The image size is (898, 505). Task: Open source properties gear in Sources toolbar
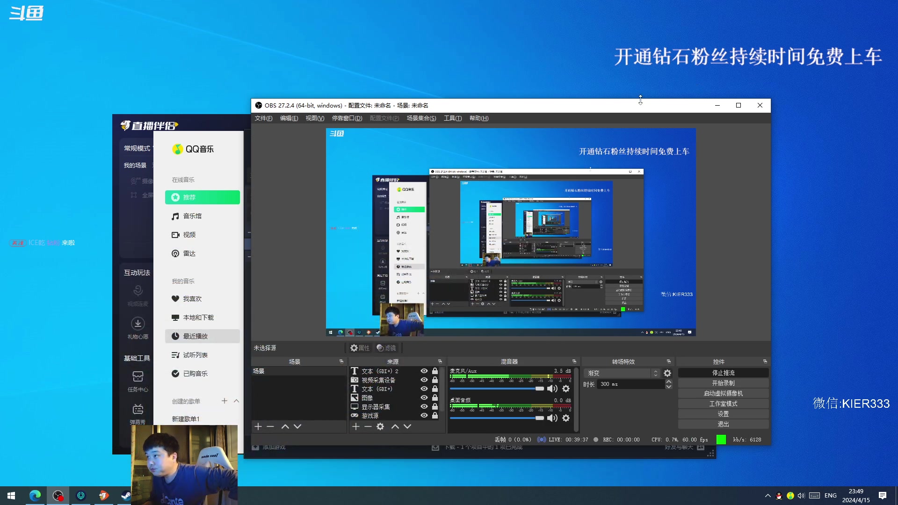tap(380, 426)
